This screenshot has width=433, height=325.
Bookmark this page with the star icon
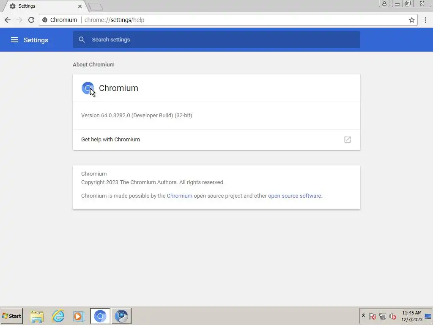pyautogui.click(x=412, y=20)
